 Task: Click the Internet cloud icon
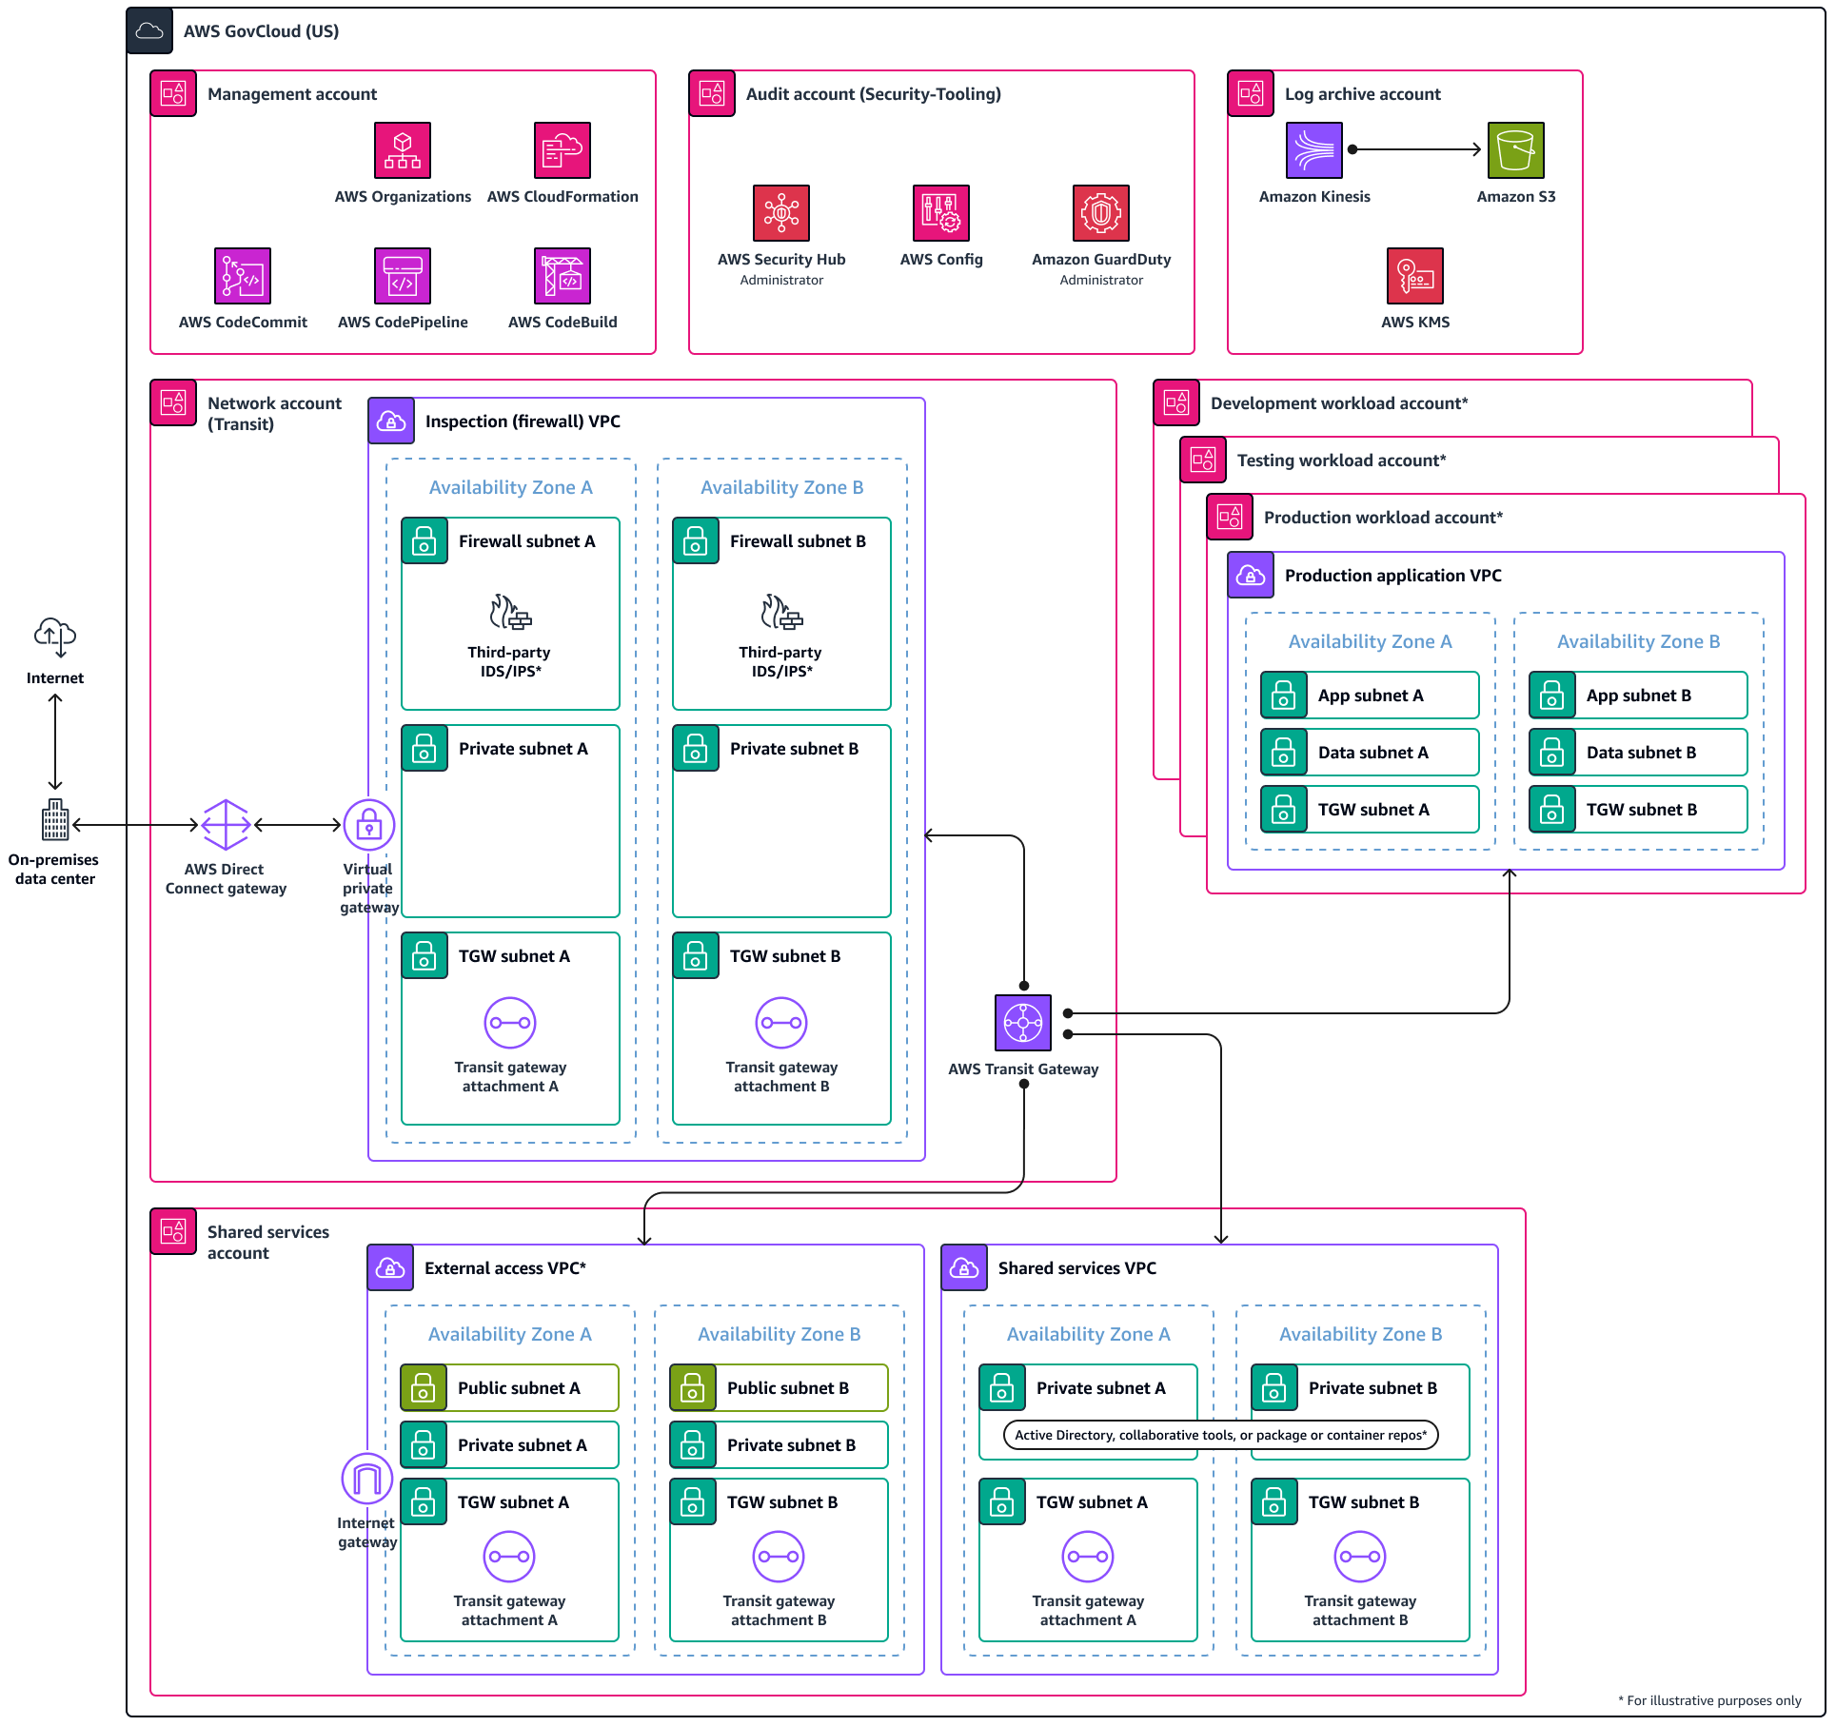pos(55,637)
